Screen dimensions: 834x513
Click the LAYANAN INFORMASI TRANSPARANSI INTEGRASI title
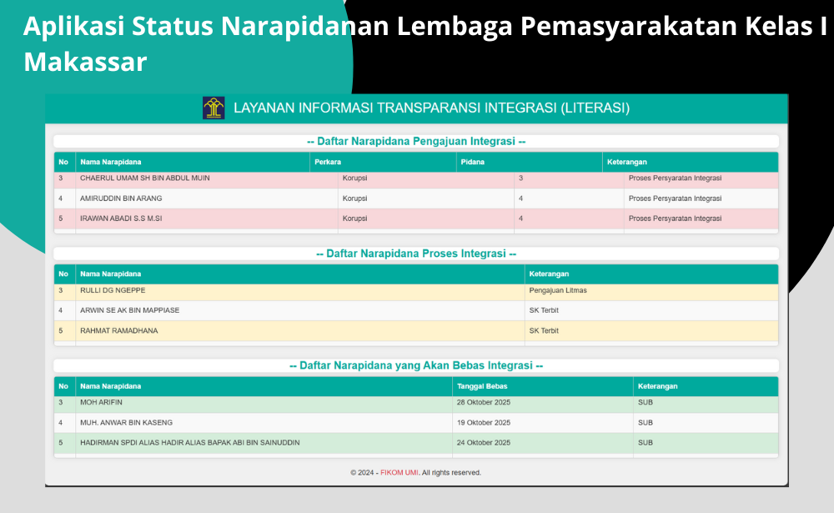[431, 108]
